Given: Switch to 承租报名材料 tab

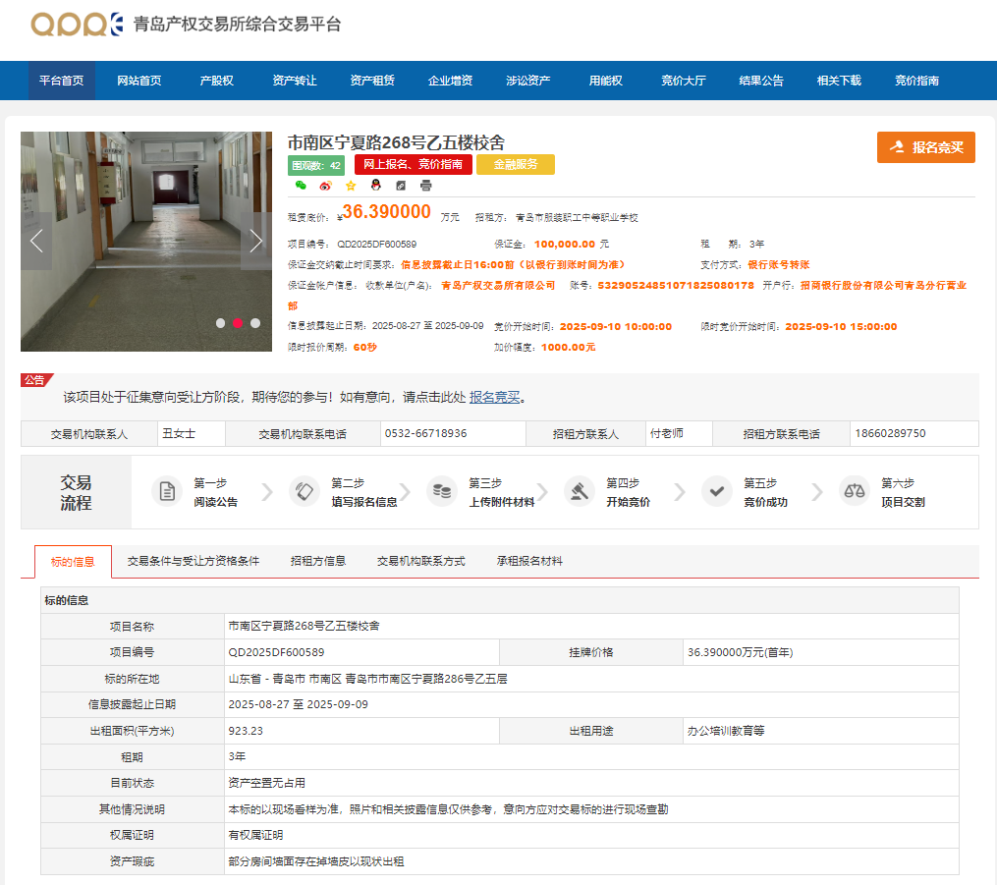Looking at the screenshot, I should tap(529, 562).
